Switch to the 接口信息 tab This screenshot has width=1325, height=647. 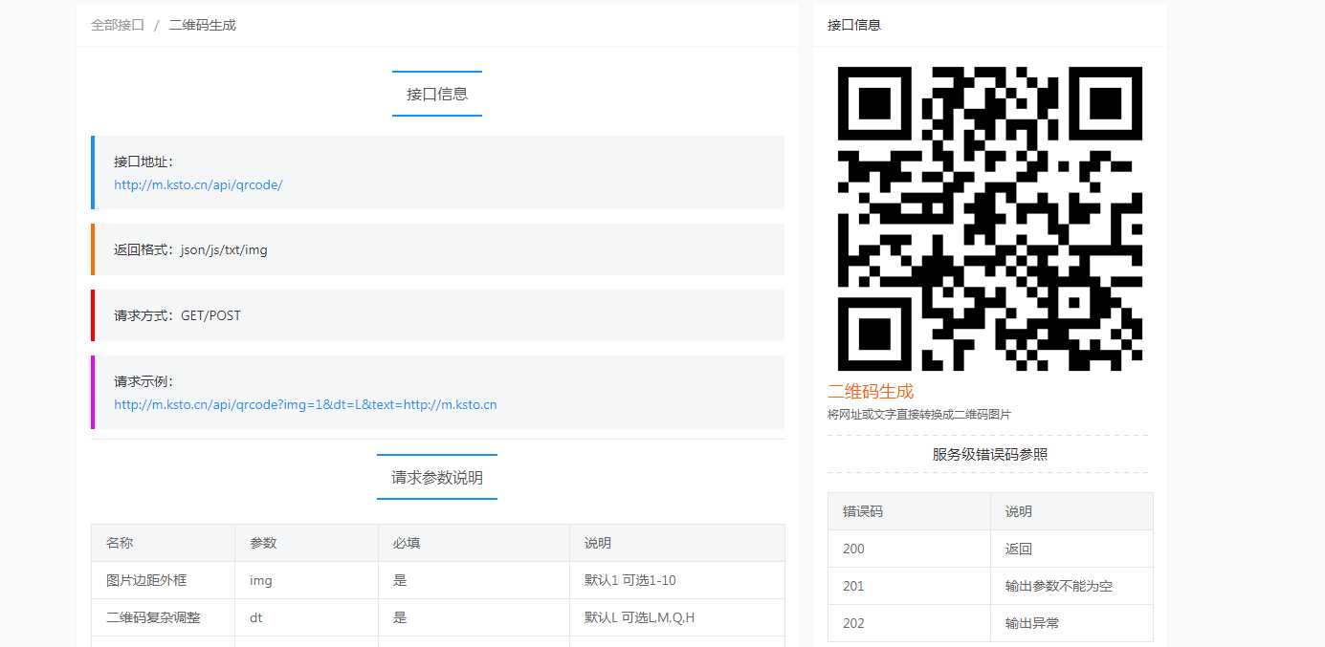[436, 94]
